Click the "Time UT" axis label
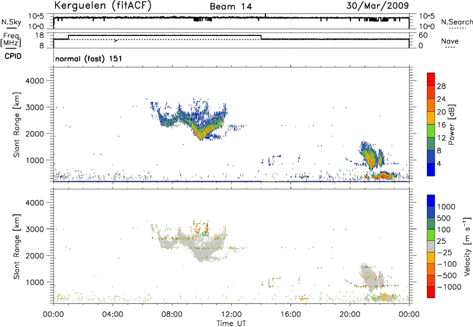The height and width of the screenshot is (327, 473). (x=231, y=323)
